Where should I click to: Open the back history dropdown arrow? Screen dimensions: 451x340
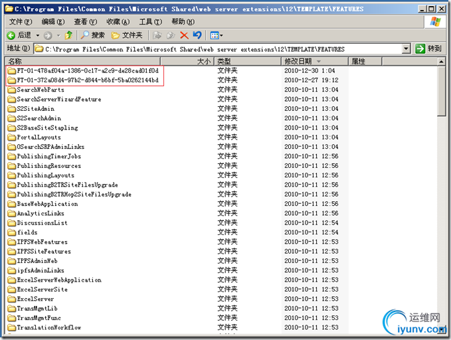point(38,35)
